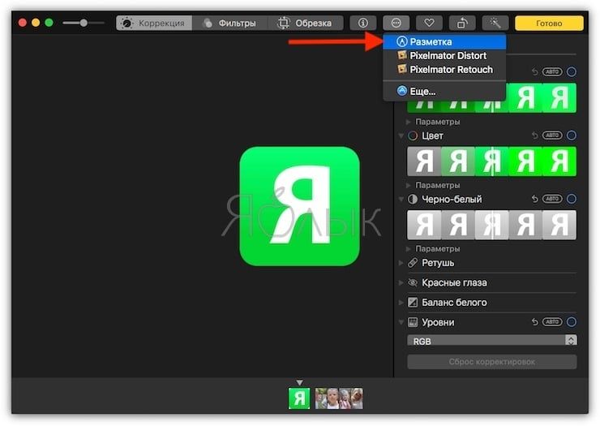Click the Разметка markup icon

click(x=402, y=41)
